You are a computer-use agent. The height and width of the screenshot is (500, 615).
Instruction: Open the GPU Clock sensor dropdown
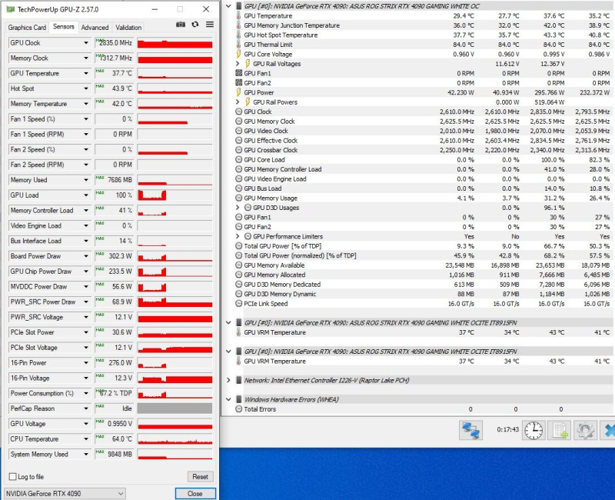click(86, 43)
